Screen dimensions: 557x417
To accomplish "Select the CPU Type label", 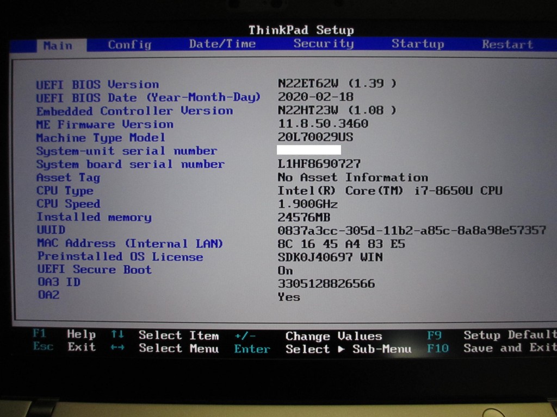I will [65, 191].
